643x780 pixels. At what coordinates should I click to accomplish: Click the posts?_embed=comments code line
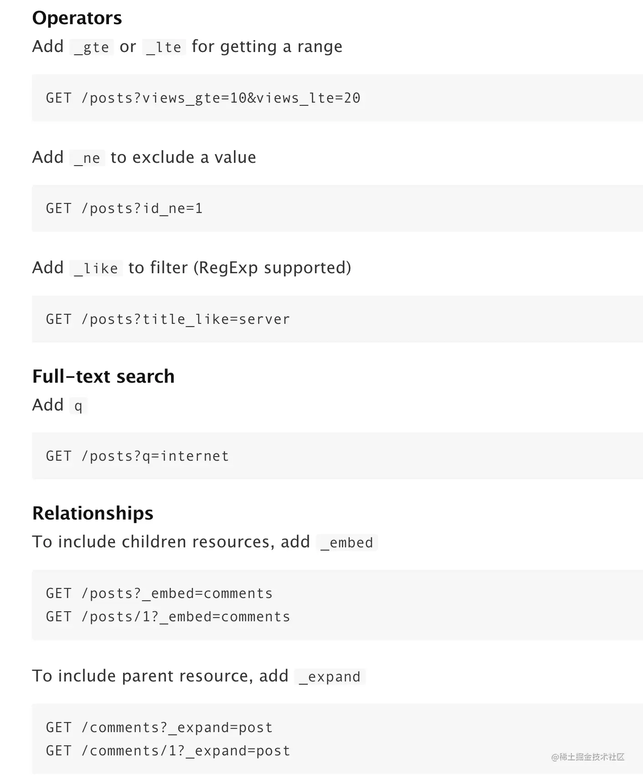coord(159,593)
